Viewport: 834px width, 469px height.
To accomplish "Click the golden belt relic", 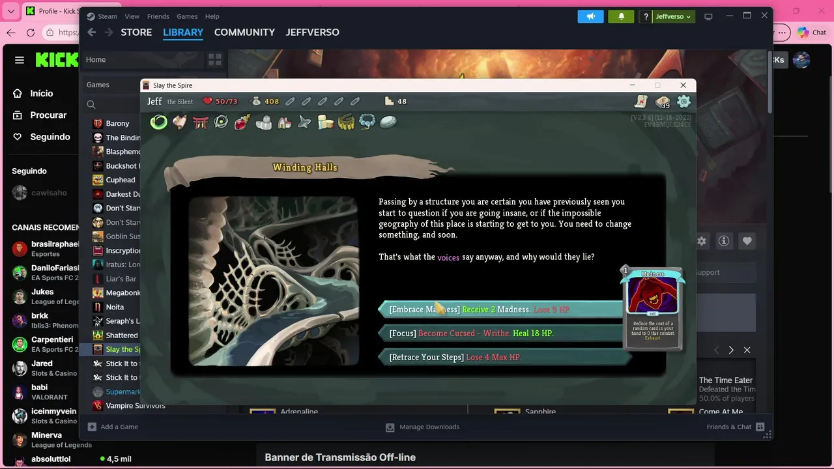I will tap(346, 122).
